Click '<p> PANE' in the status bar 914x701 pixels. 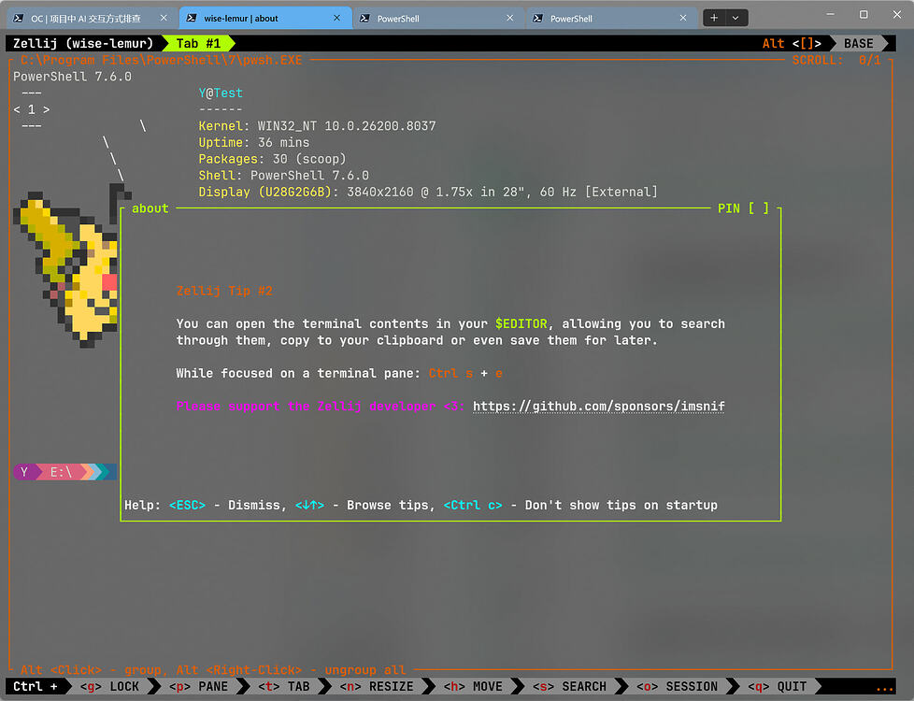coord(198,686)
